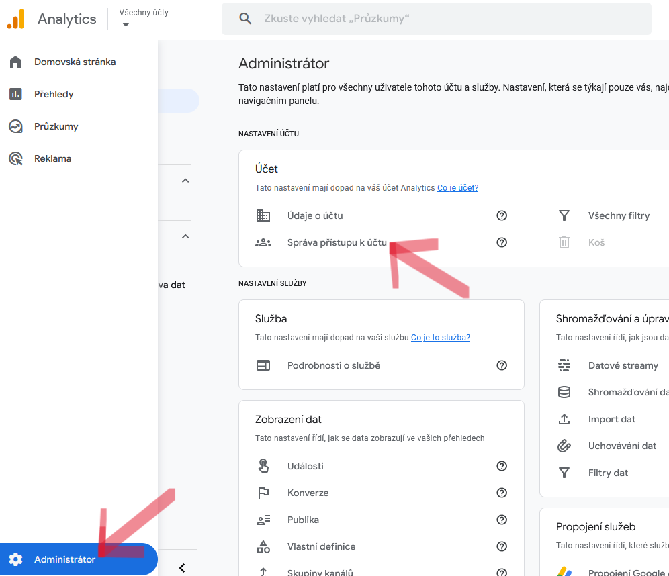This screenshot has width=669, height=576.
Task: Click the Přehledy bar chart icon
Action: [x=15, y=94]
